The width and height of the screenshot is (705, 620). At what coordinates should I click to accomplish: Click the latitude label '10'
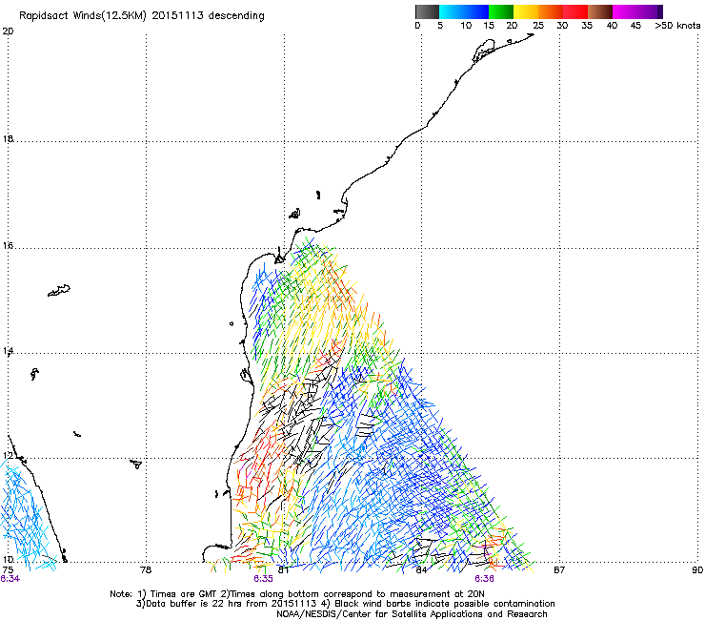tap(8, 560)
